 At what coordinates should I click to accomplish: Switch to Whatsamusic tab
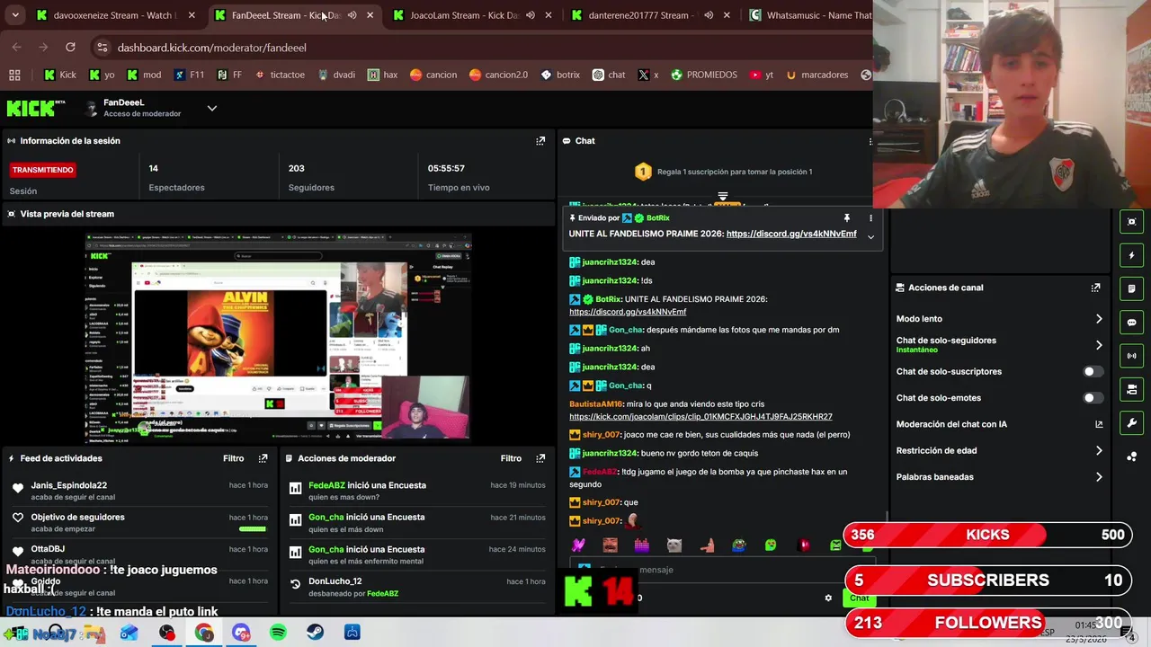click(x=809, y=15)
